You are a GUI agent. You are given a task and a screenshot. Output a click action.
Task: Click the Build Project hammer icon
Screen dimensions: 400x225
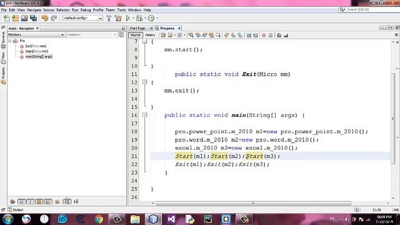tap(109, 18)
